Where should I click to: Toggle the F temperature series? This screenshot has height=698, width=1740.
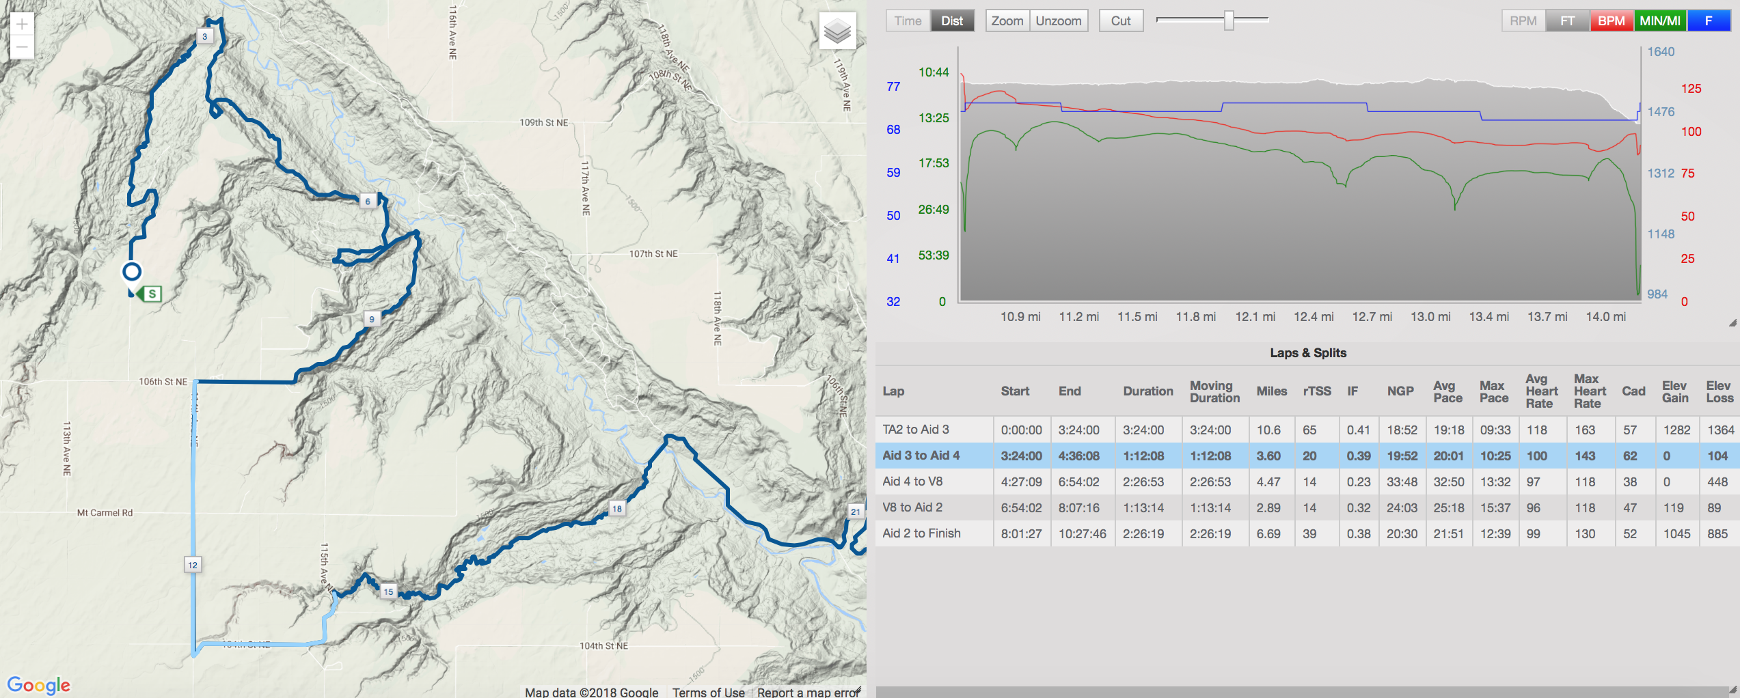click(1709, 21)
